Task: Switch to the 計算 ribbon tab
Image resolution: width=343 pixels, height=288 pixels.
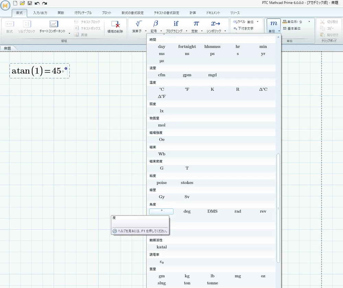Action: (193, 13)
